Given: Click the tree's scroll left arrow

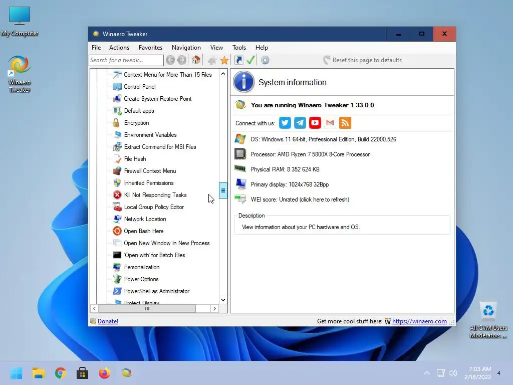Looking at the screenshot, I should (x=95, y=308).
